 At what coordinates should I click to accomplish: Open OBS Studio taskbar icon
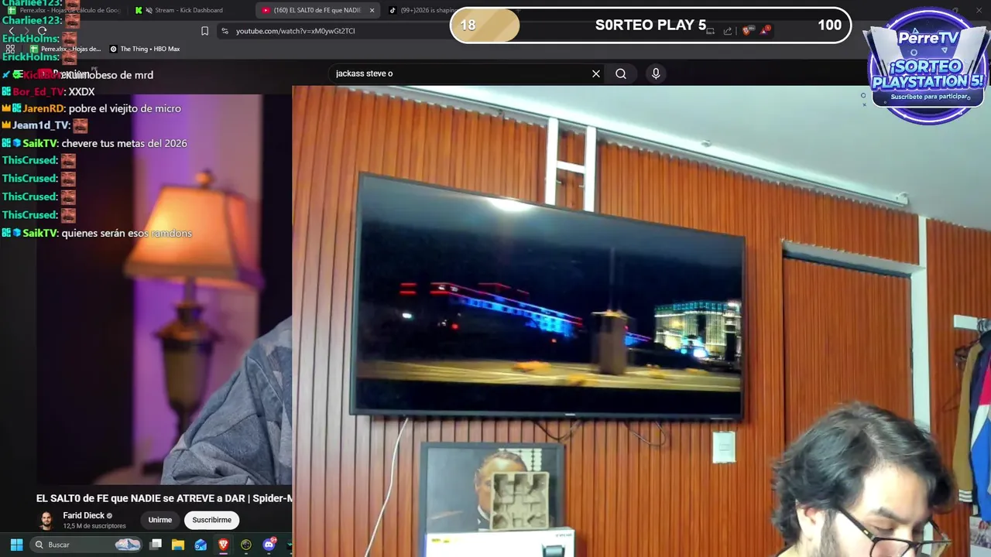pyautogui.click(x=246, y=545)
